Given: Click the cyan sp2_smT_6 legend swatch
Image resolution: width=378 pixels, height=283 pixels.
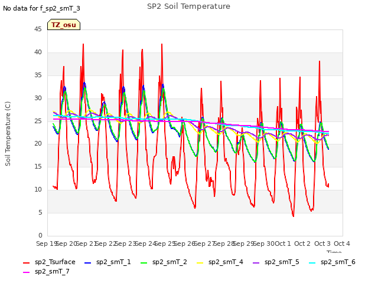Looking at the screenshot, I should coord(312,263).
